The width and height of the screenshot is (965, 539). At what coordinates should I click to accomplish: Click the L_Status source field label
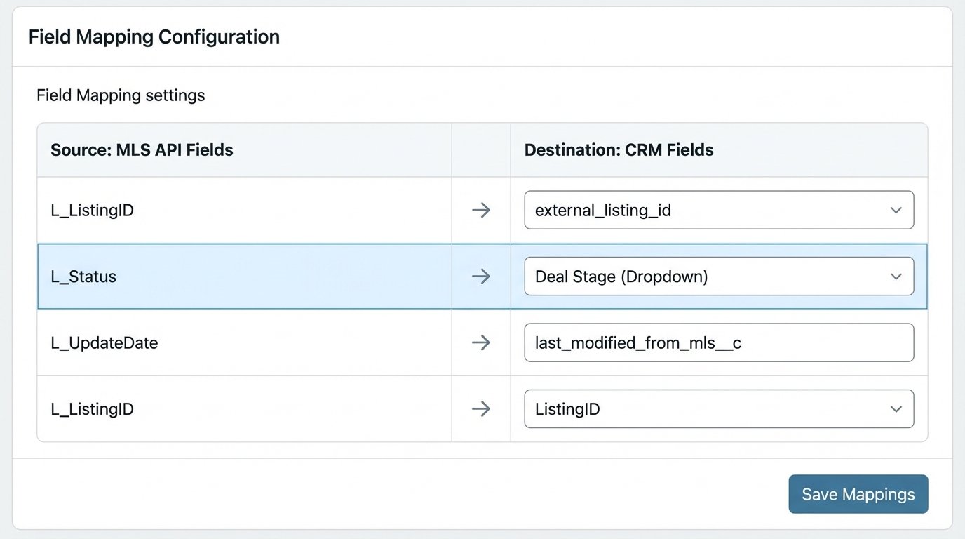[x=83, y=276]
